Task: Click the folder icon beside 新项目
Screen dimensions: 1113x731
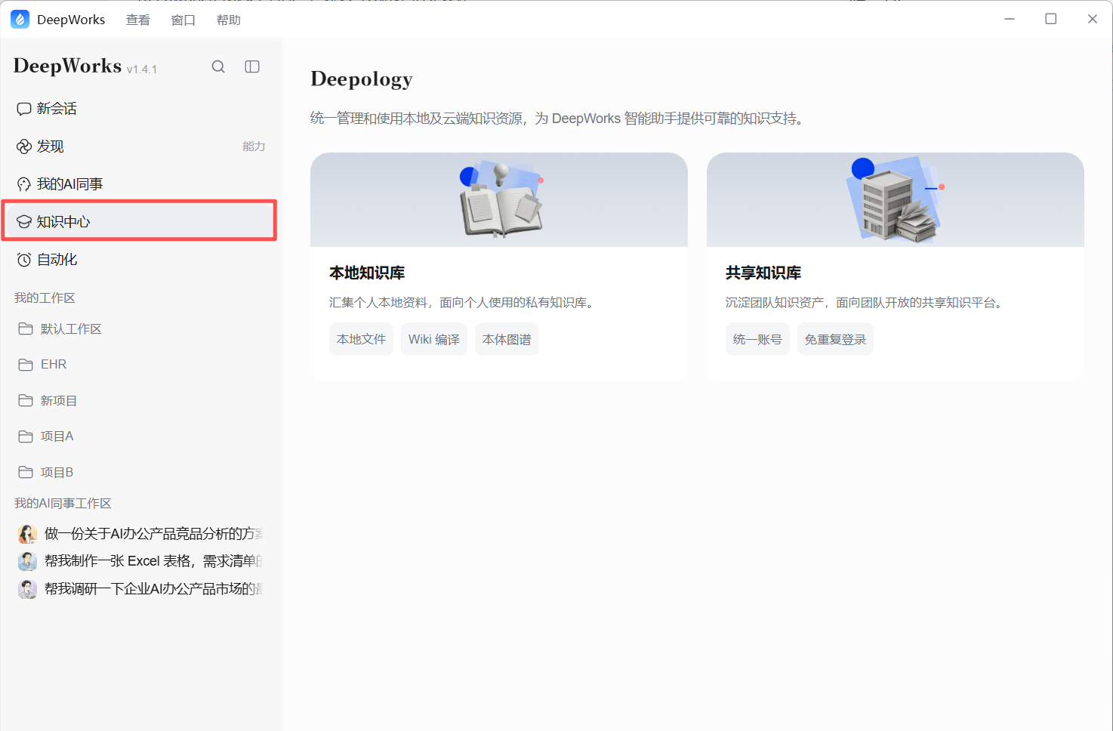Action: point(26,400)
